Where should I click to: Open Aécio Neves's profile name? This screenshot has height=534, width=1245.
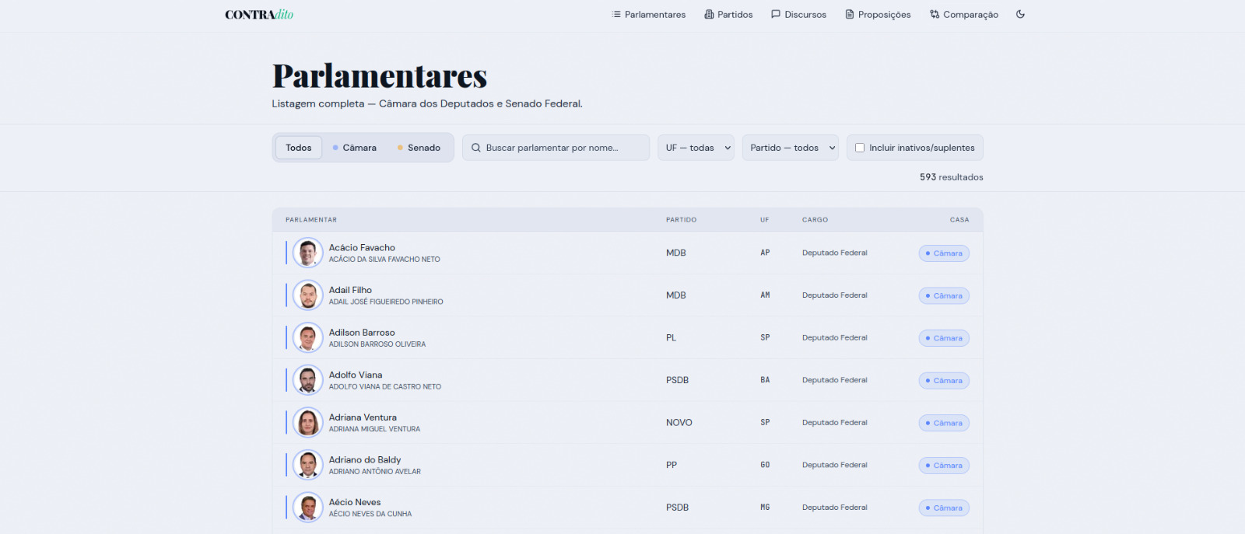(355, 502)
